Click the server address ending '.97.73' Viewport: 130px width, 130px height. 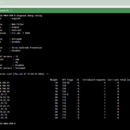pyautogui.click(x=3, y=103)
